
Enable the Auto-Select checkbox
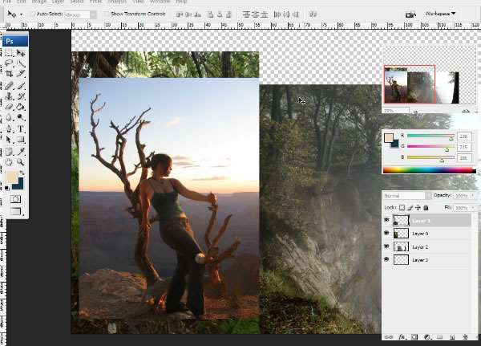coord(31,14)
